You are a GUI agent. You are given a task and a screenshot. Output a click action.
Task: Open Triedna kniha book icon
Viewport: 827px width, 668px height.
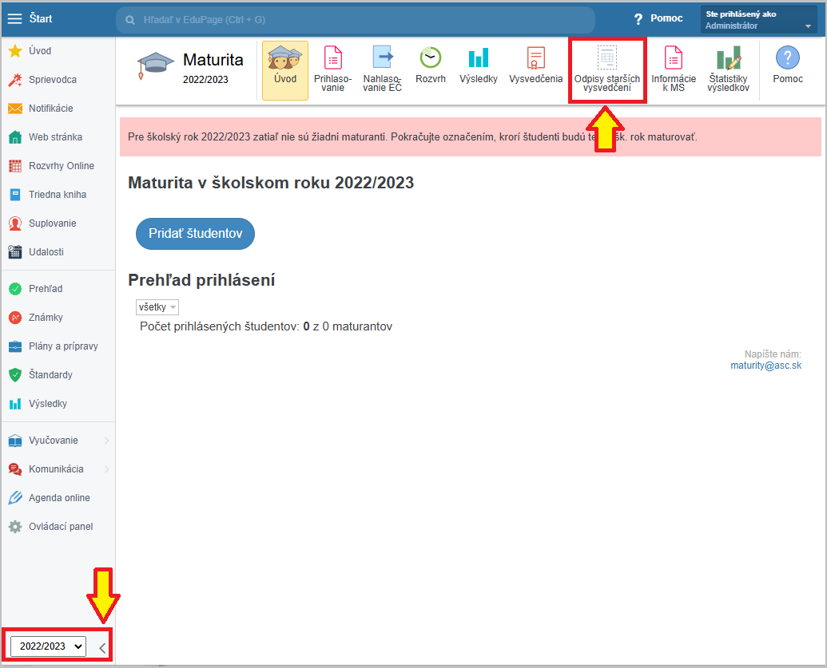click(x=15, y=195)
